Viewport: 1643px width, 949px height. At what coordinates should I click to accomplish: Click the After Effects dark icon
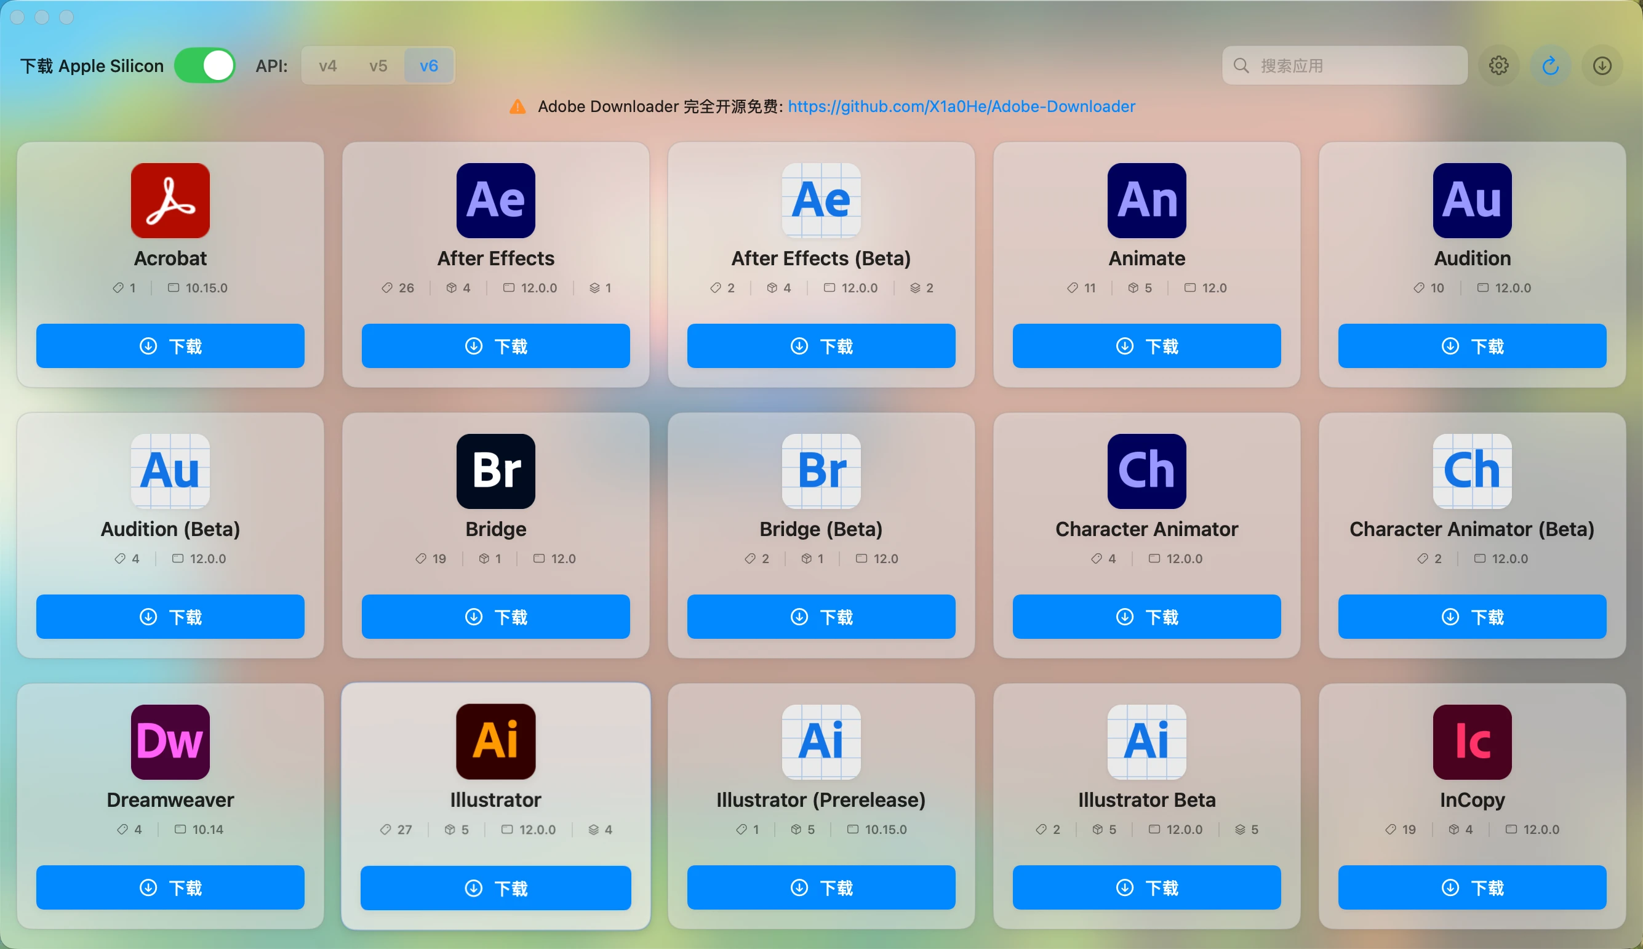tap(495, 201)
